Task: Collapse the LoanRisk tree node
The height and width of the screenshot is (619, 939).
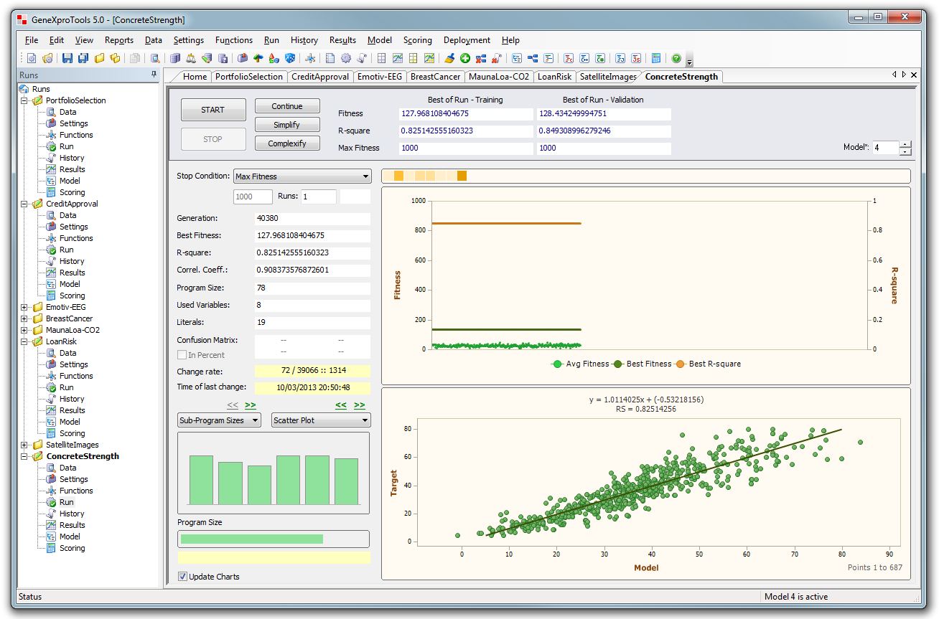Action: [25, 341]
